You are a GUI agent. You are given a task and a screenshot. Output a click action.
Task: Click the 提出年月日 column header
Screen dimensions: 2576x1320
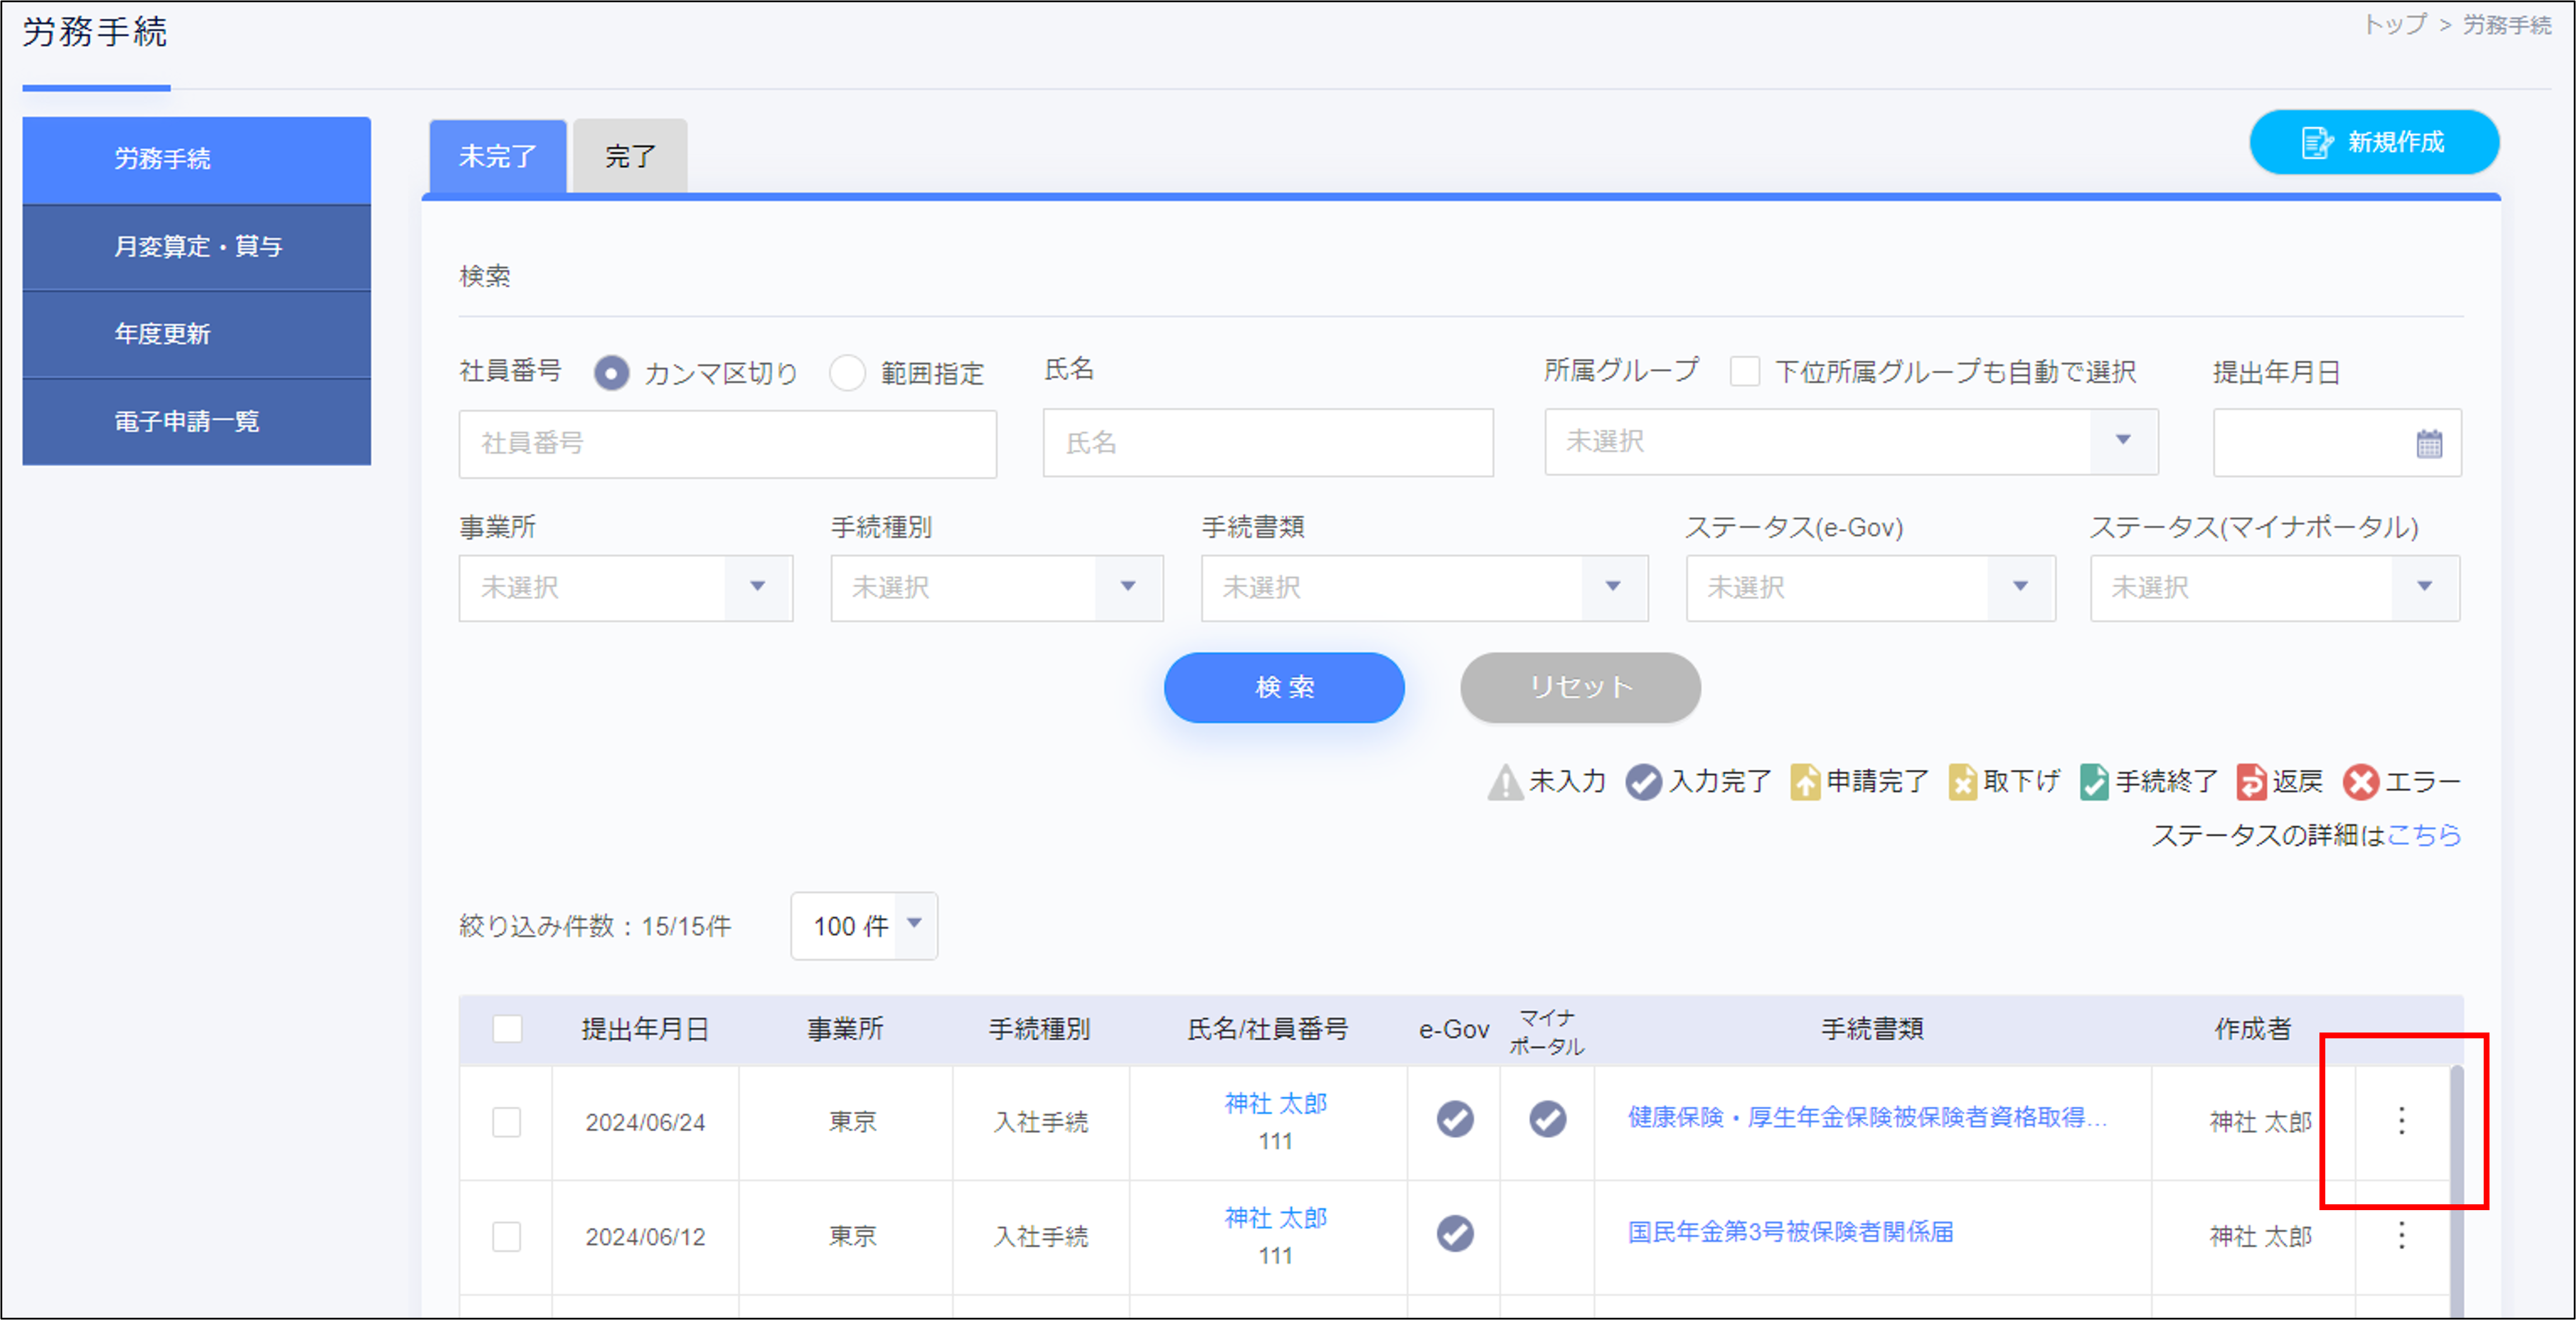click(645, 1029)
